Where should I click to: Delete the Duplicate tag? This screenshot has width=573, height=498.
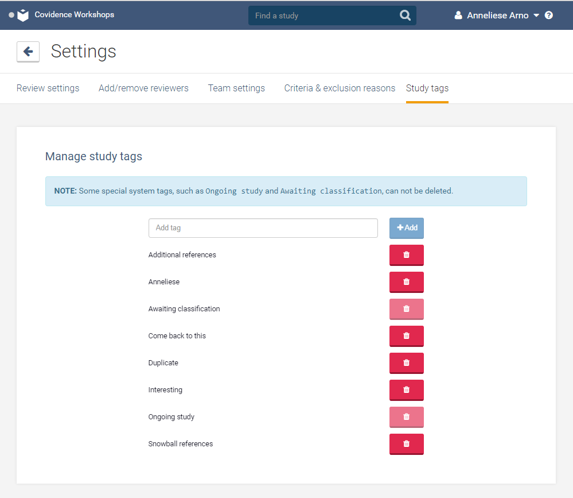coord(406,363)
